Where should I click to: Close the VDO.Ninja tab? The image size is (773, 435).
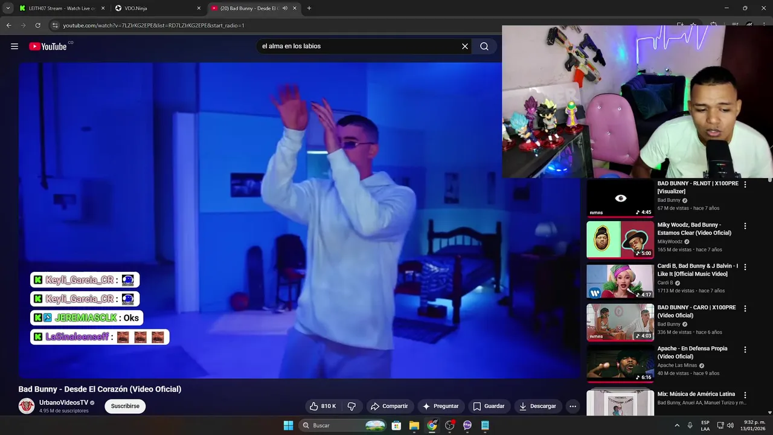pos(199,8)
